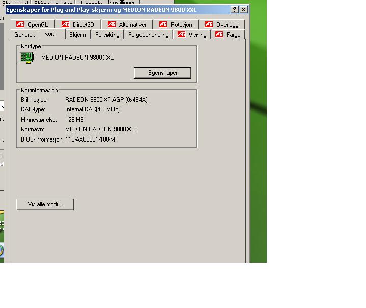Click the Brikketype value RADEON 9800 XT AGP
The width and height of the screenshot is (366, 308).
click(x=106, y=100)
